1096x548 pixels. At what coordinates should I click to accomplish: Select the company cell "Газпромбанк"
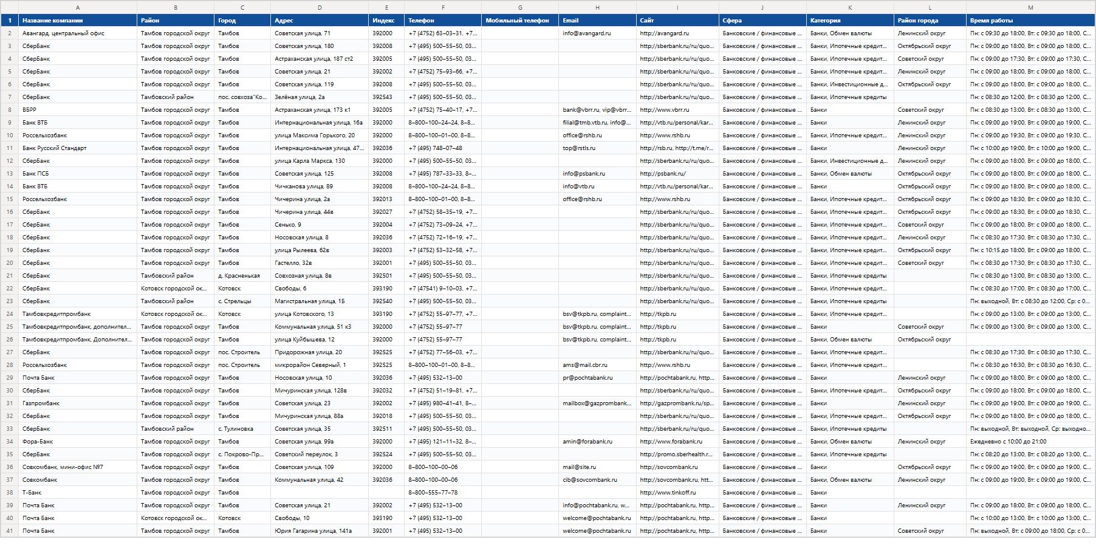[78, 403]
